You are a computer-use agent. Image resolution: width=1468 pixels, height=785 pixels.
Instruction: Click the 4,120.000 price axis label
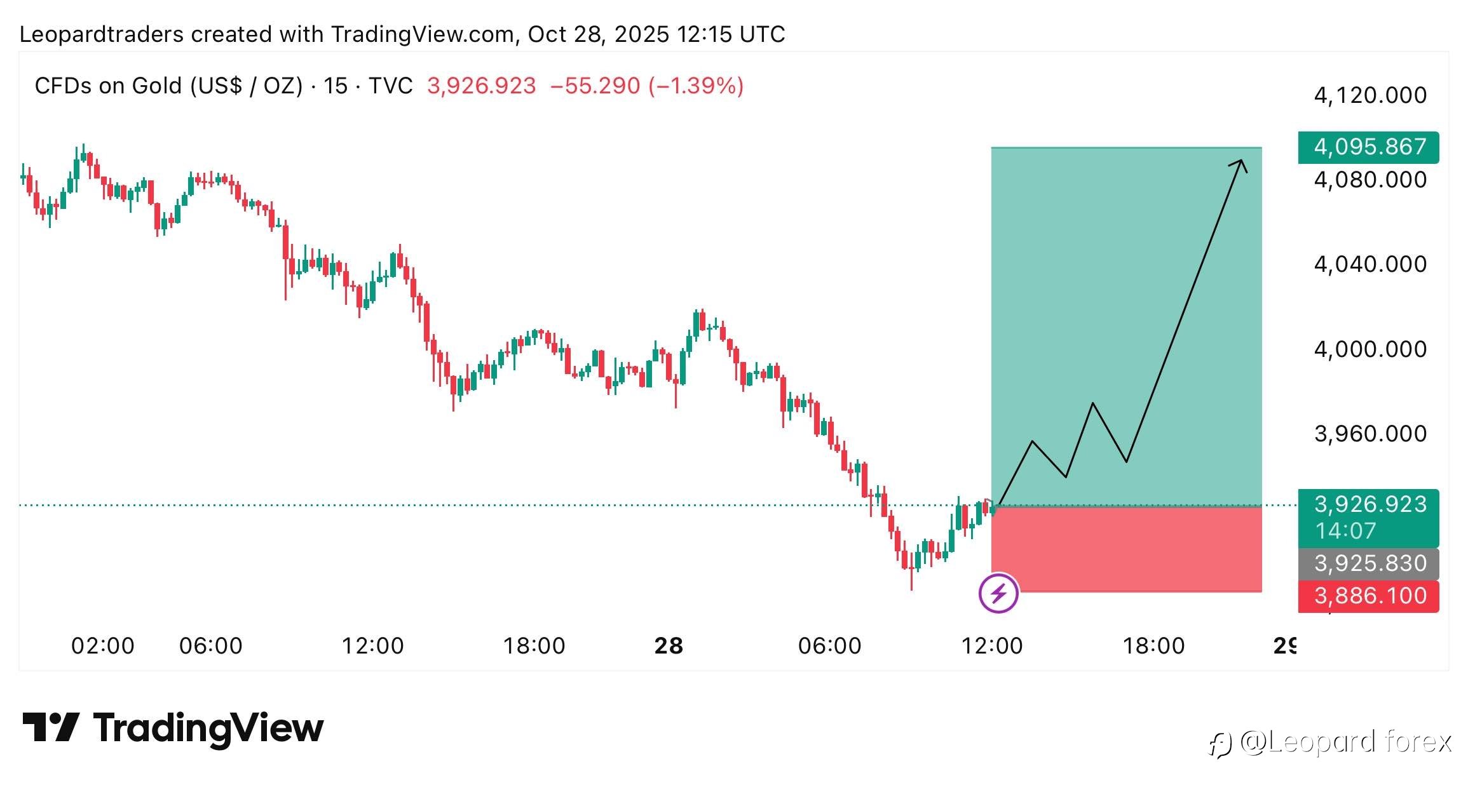pyautogui.click(x=1370, y=95)
